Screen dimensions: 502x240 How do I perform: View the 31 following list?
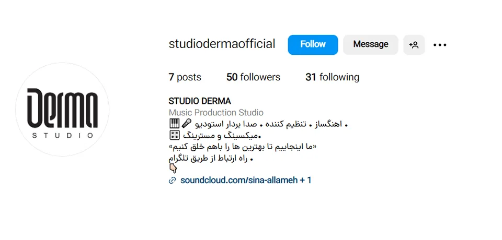tap(333, 77)
